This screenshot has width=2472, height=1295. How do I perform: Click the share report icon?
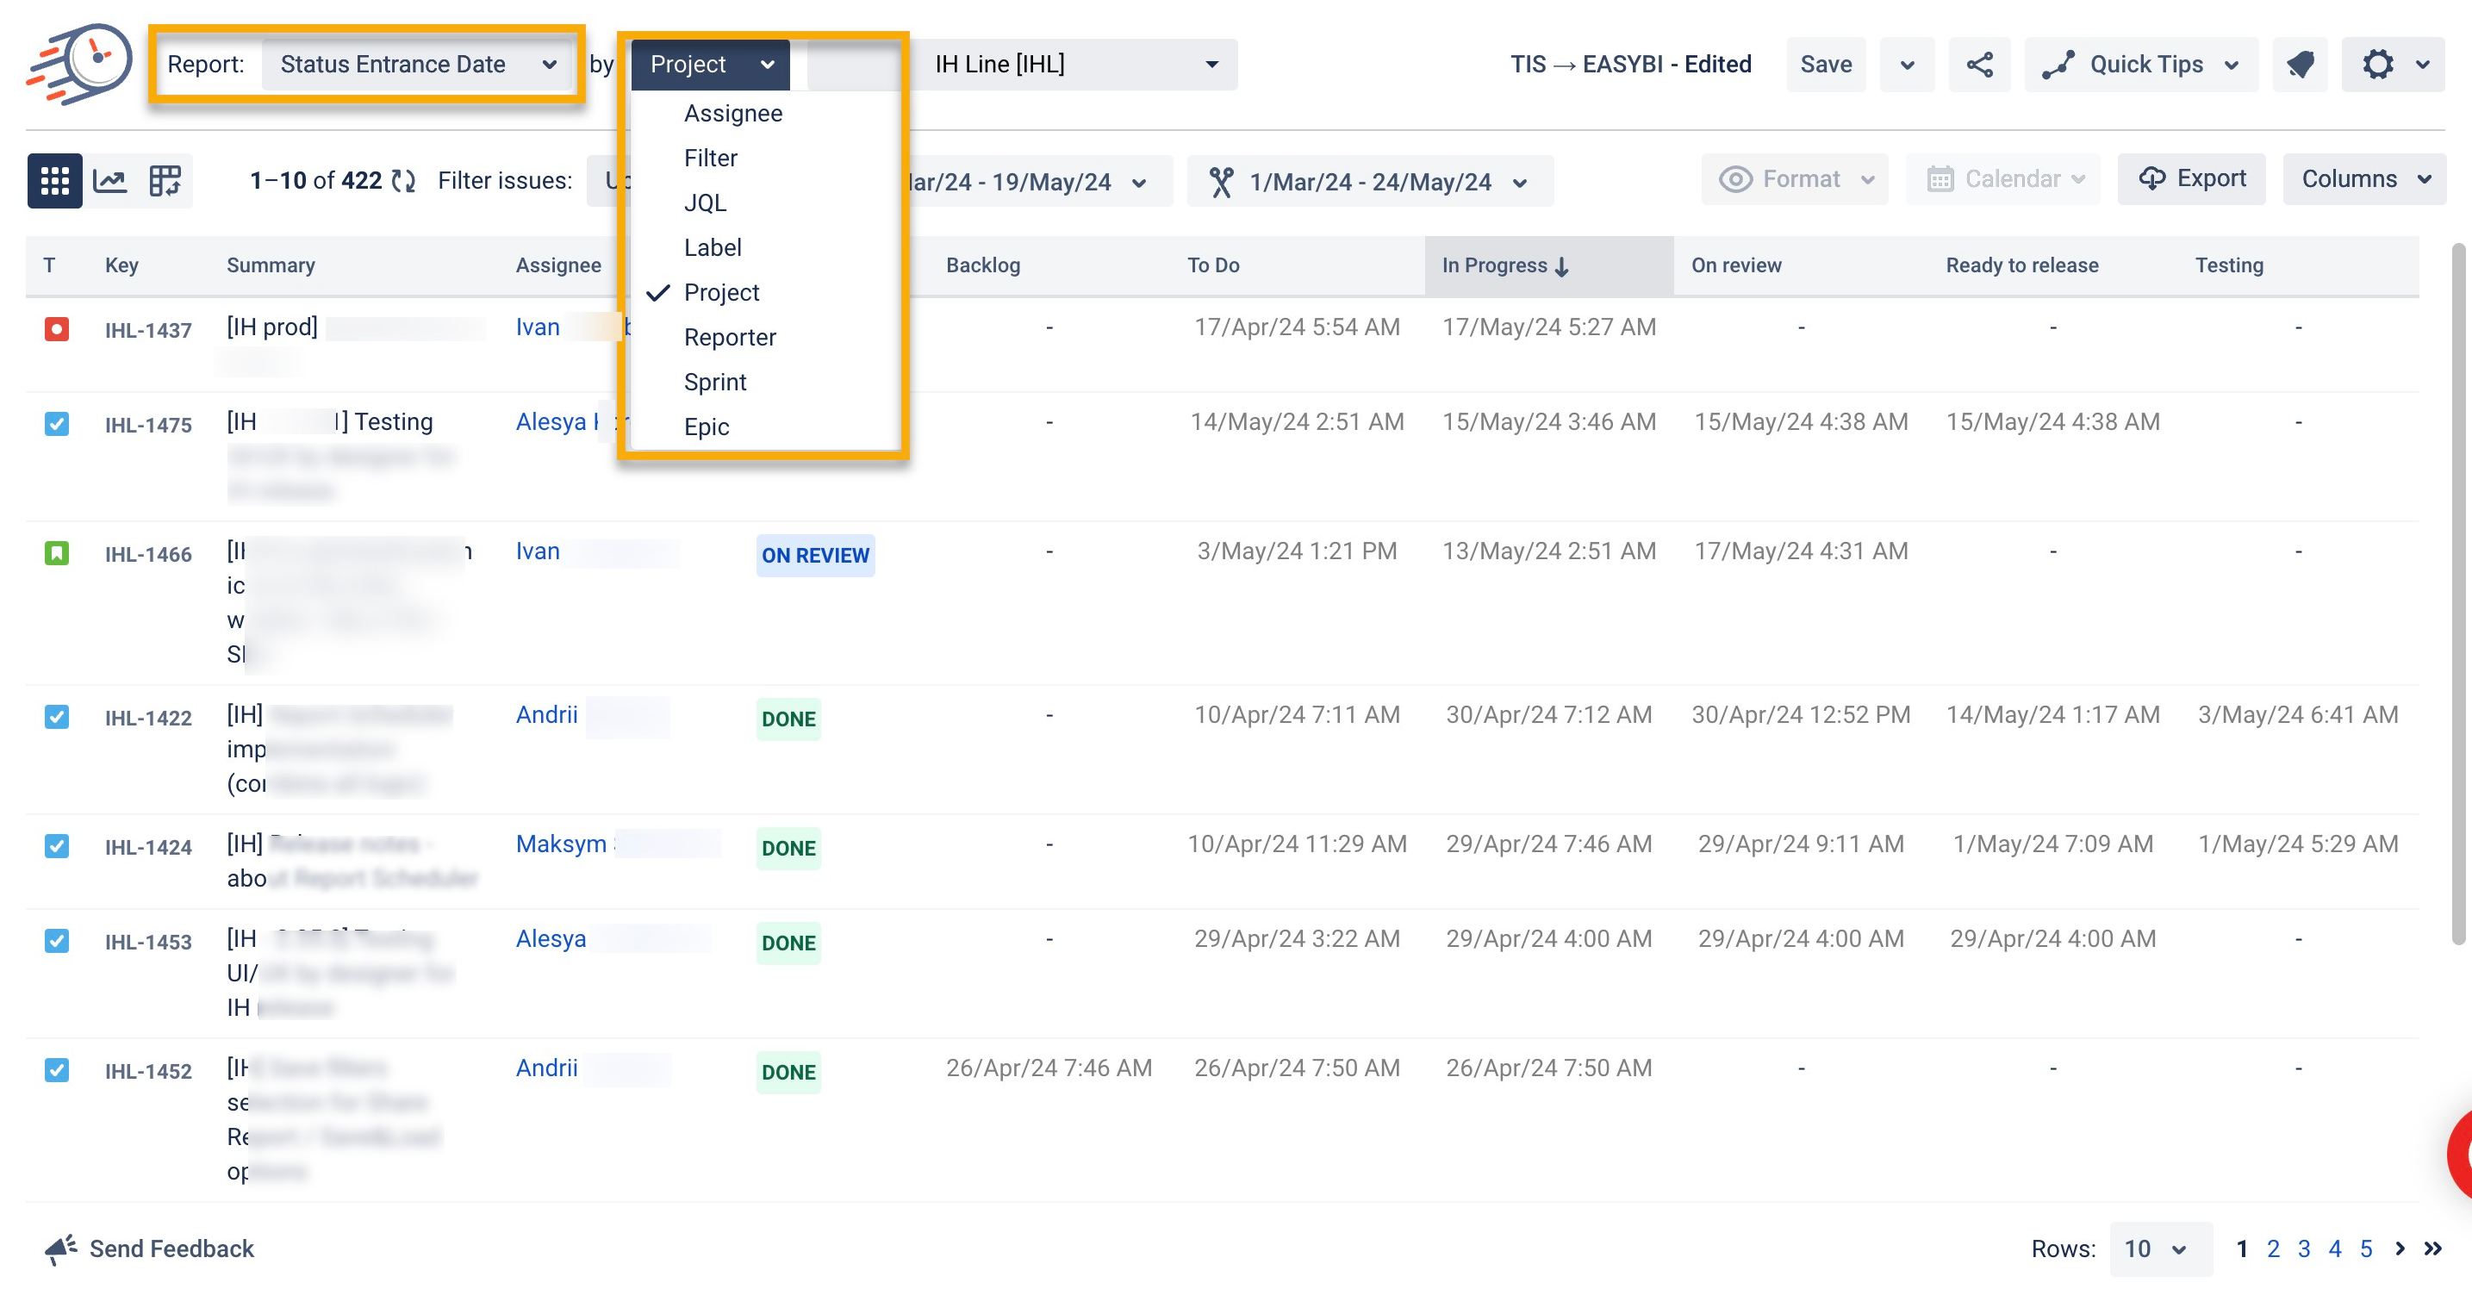tap(1980, 65)
